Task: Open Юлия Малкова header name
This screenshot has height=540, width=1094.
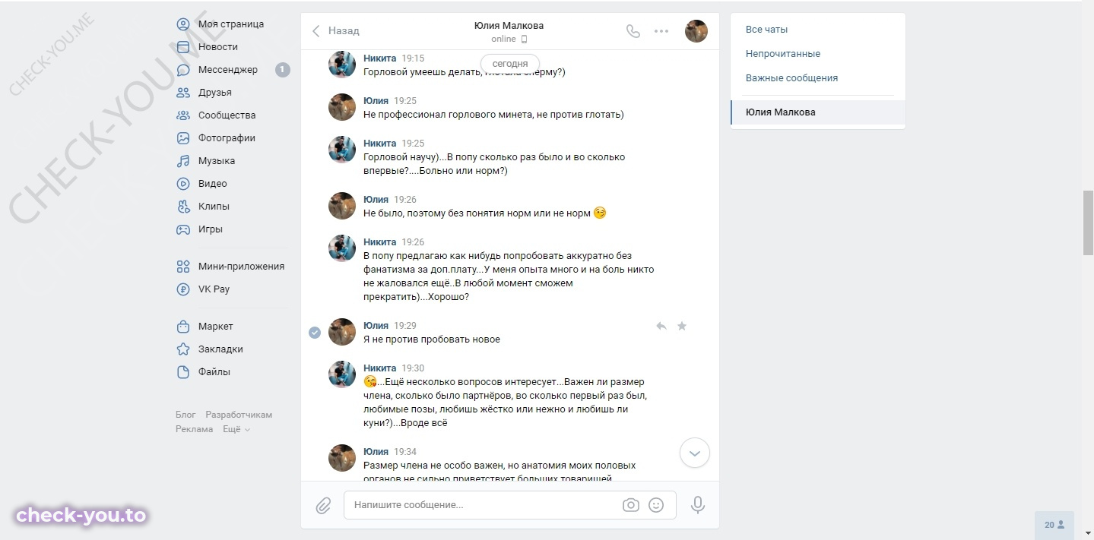Action: click(x=509, y=25)
